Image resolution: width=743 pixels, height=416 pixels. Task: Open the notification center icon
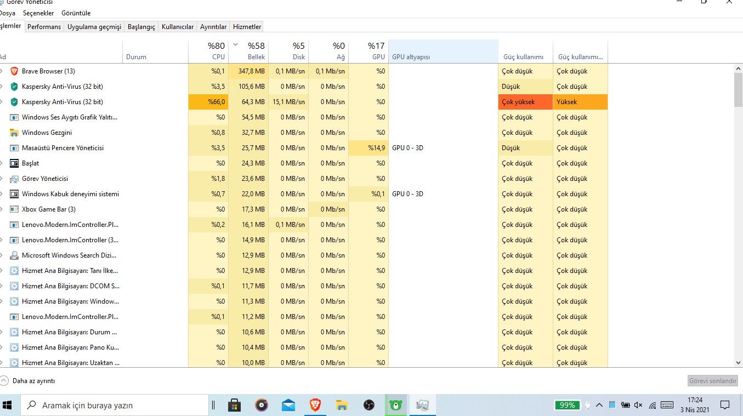725,405
